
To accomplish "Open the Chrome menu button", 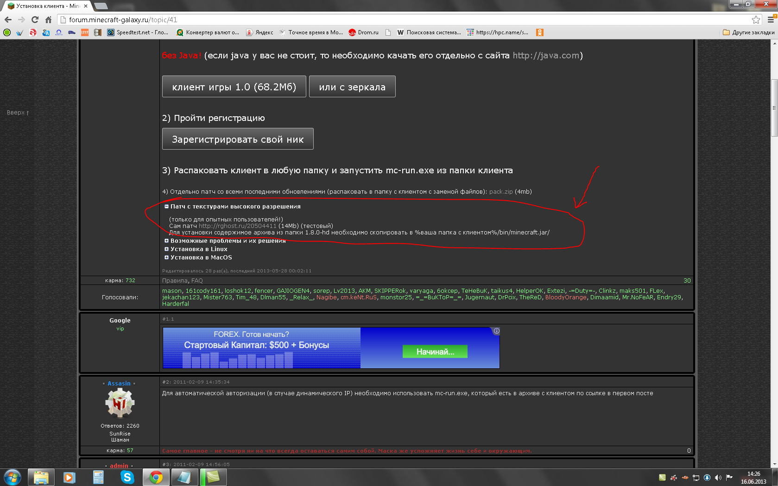I will [771, 19].
